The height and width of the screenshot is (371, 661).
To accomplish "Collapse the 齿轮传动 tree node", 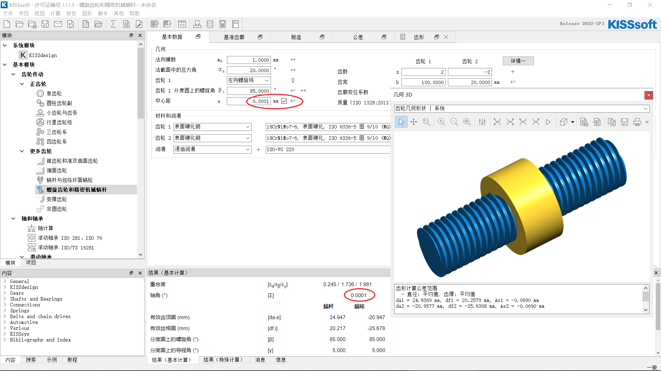I will [13, 74].
